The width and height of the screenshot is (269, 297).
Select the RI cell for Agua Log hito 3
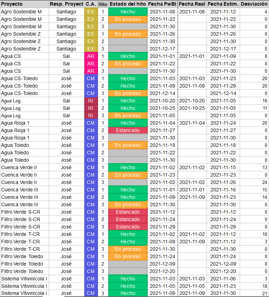click(x=91, y=115)
